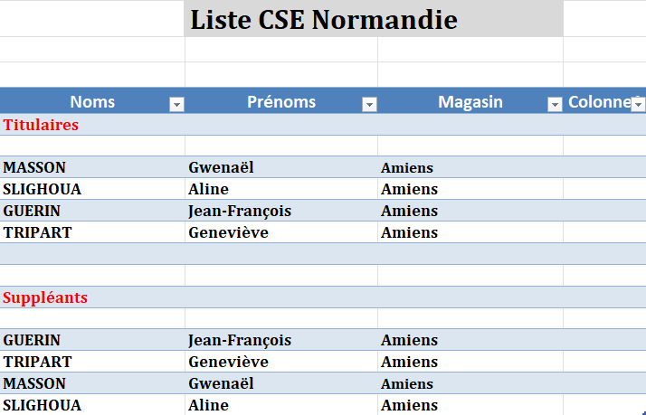The width and height of the screenshot is (646, 415).
Task: Click Geneviève cell in Suppléants section
Action: [x=228, y=362]
